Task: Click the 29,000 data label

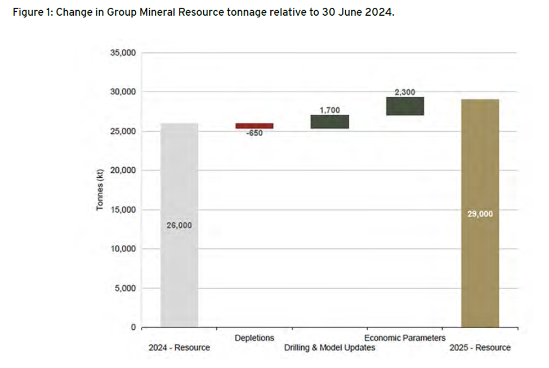Action: pyautogui.click(x=480, y=214)
